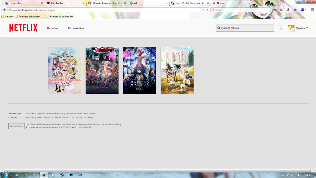Screen dimensions: 316x178
Task: Open the Media Center link
Action: click(x=61, y=117)
